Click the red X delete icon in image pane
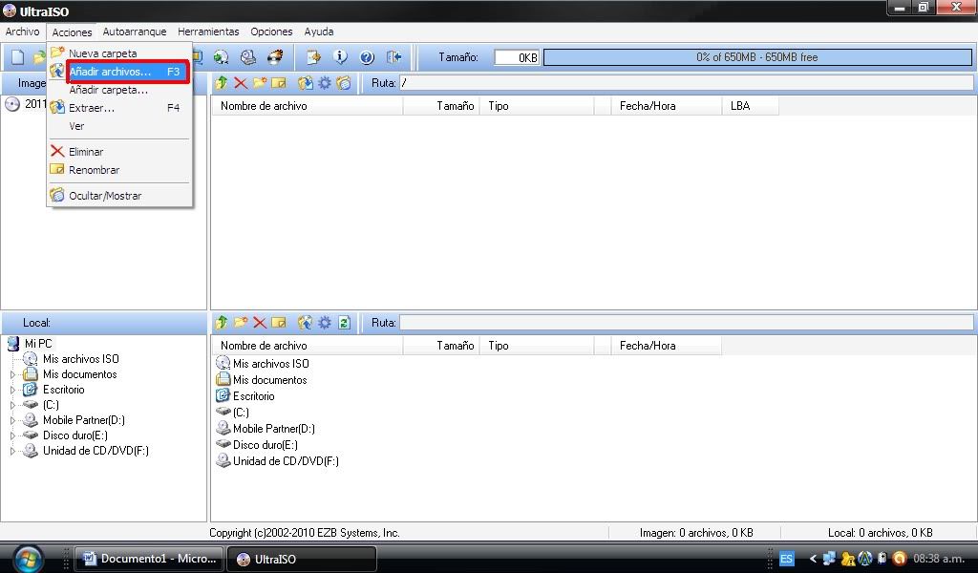Image resolution: width=978 pixels, height=573 pixels. click(241, 83)
